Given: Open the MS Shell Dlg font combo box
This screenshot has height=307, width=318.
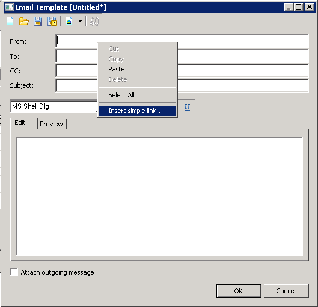Looking at the screenshot, I should [54, 106].
